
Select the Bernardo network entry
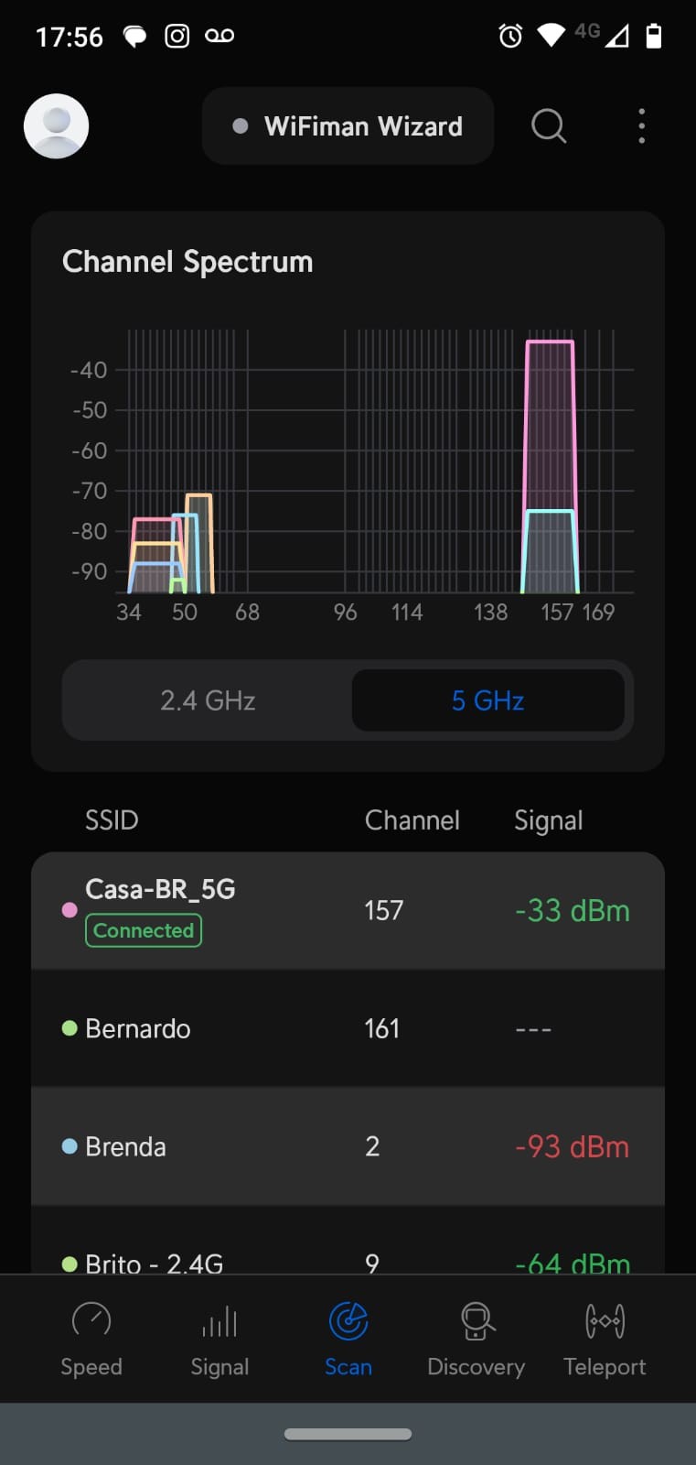[348, 1028]
